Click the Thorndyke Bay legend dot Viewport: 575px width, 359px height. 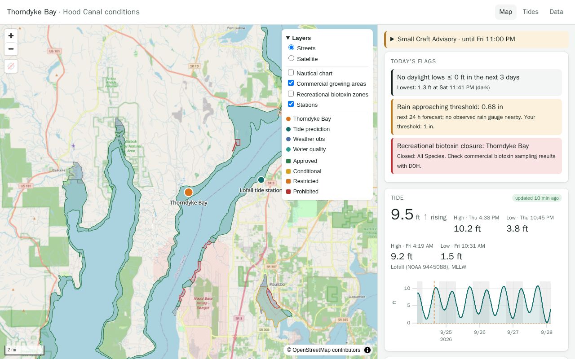tap(288, 119)
